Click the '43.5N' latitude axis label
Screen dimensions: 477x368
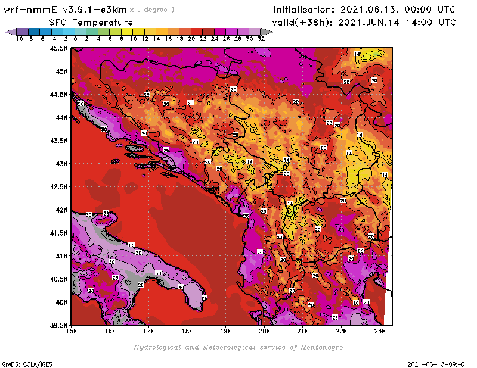(58, 141)
